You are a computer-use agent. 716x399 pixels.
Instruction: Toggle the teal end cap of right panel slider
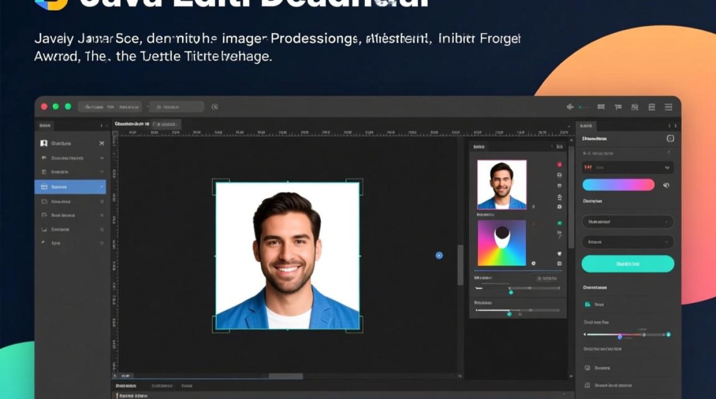coord(668,335)
